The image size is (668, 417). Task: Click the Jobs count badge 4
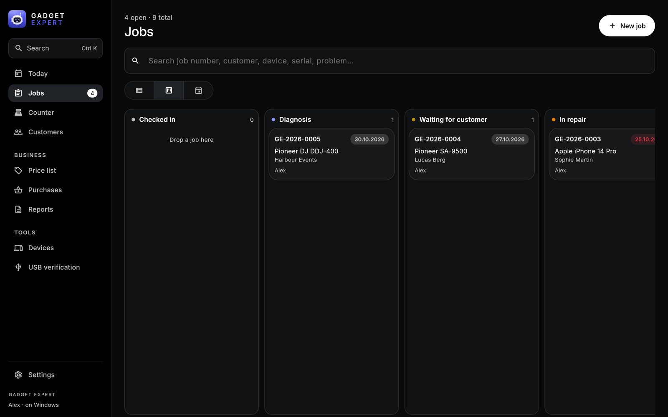pos(92,93)
